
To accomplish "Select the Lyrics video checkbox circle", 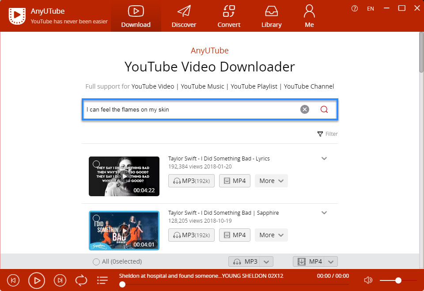I will click(x=96, y=164).
